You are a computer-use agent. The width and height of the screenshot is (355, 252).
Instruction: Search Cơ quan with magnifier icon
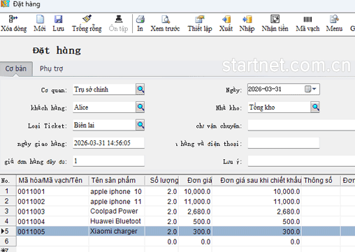[140, 89]
